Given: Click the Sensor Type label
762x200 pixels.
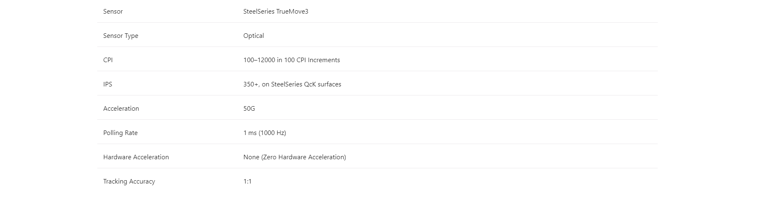Looking at the screenshot, I should [x=121, y=36].
